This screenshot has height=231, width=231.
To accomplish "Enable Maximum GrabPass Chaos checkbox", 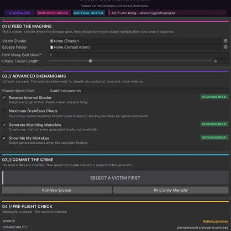I will [4, 111].
